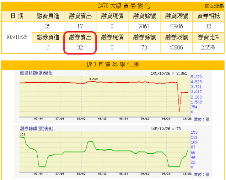Select the '融資現償' header cell
The image size is (226, 180).
click(x=112, y=16)
